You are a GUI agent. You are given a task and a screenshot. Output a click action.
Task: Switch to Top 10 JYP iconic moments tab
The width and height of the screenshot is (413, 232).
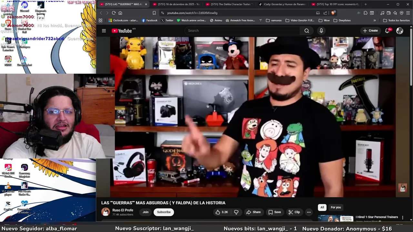[335, 4]
